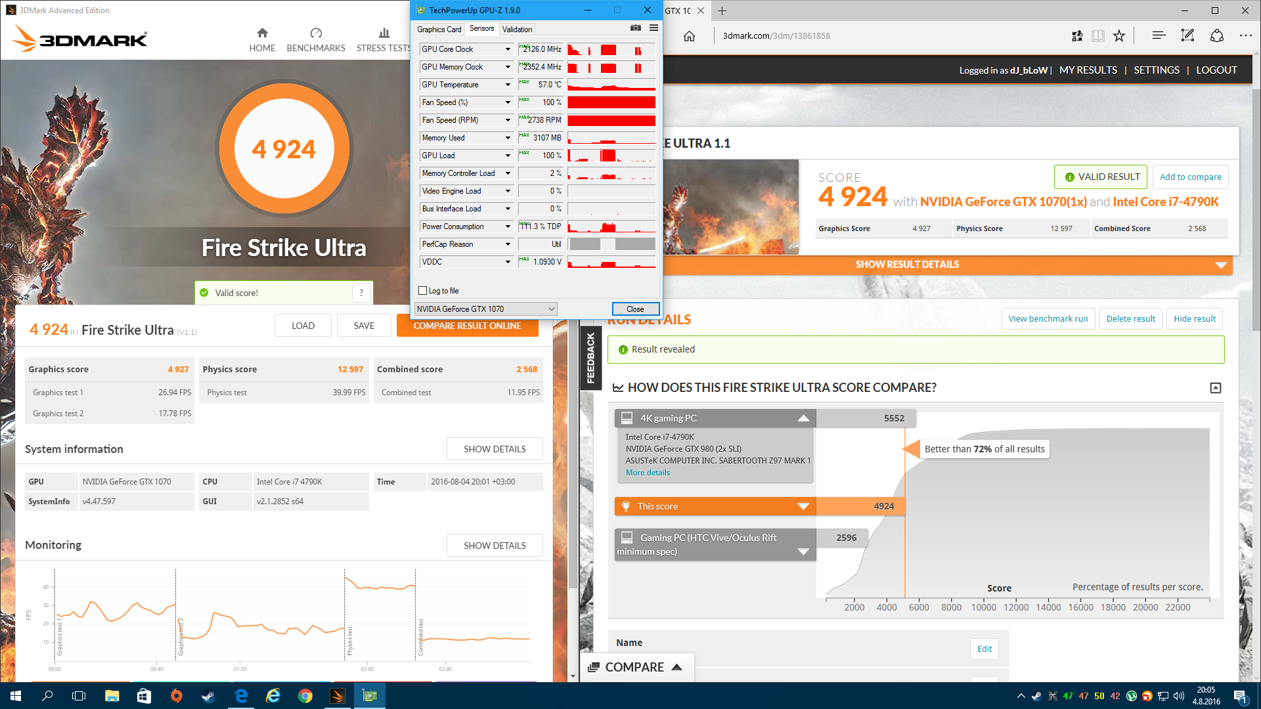Expand Gaming PC HTC Vive entry
The width and height of the screenshot is (1261, 709).
click(803, 551)
